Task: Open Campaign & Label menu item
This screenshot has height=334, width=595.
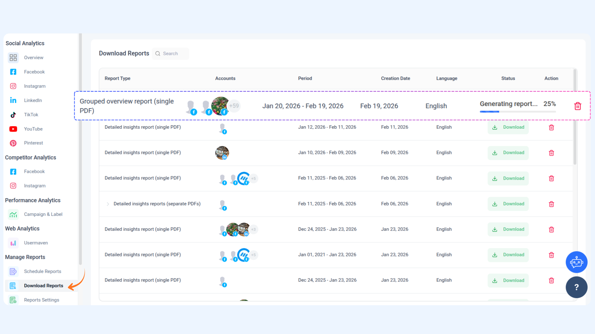Action: click(43, 214)
